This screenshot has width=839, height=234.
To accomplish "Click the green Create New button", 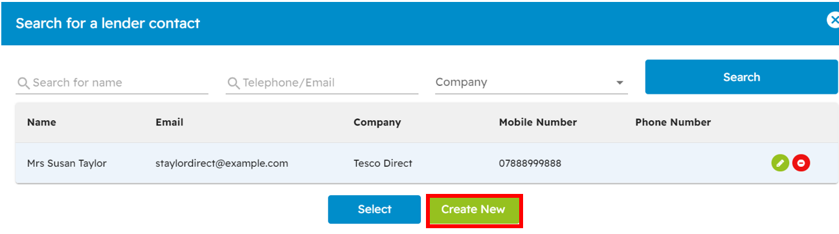I will tap(473, 209).
